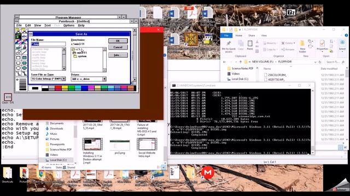Click the Up arrow in FLOPPYDIR Explorer
The image size is (350, 196).
[x=241, y=62]
